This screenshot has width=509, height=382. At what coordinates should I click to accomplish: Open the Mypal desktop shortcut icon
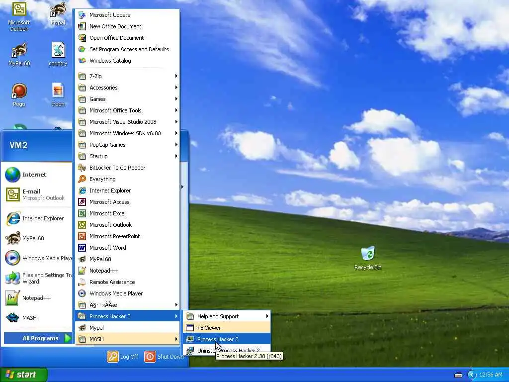tap(58, 13)
